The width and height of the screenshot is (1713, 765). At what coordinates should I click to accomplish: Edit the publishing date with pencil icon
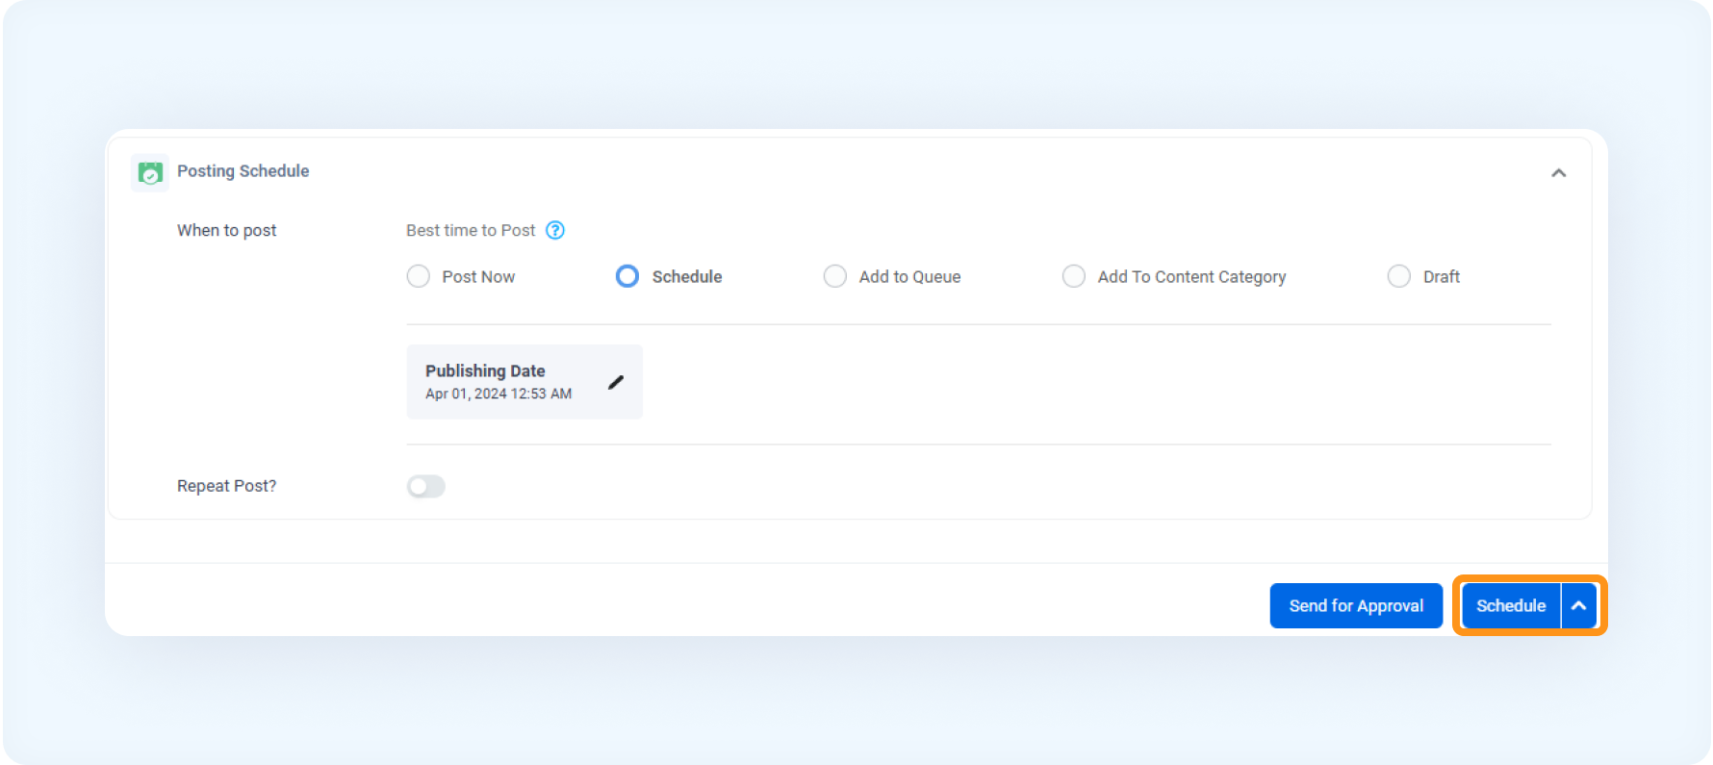(616, 382)
